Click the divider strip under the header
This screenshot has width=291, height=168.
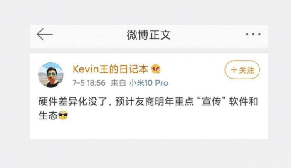[x=149, y=51]
